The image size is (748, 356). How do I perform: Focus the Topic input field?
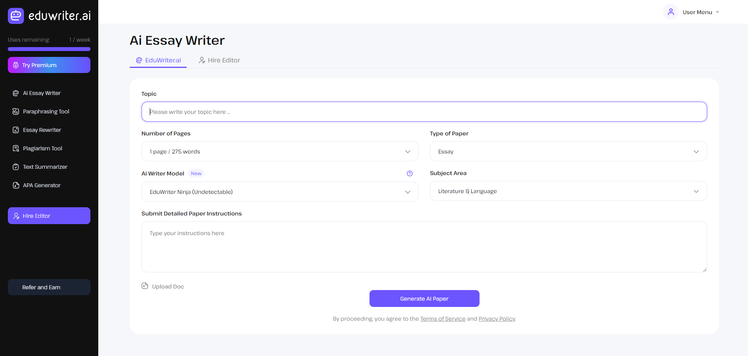[x=424, y=112]
